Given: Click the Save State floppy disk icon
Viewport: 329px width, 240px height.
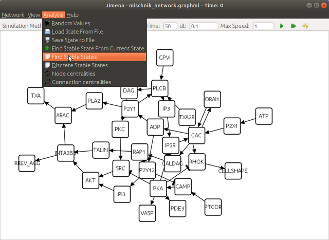Looking at the screenshot, I should pyautogui.click(x=48, y=40).
